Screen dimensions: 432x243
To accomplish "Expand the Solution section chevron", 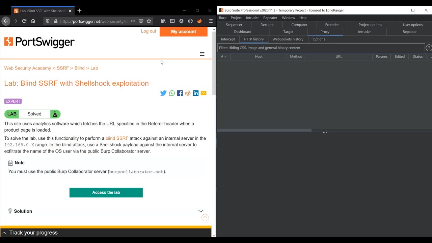I will (x=201, y=211).
